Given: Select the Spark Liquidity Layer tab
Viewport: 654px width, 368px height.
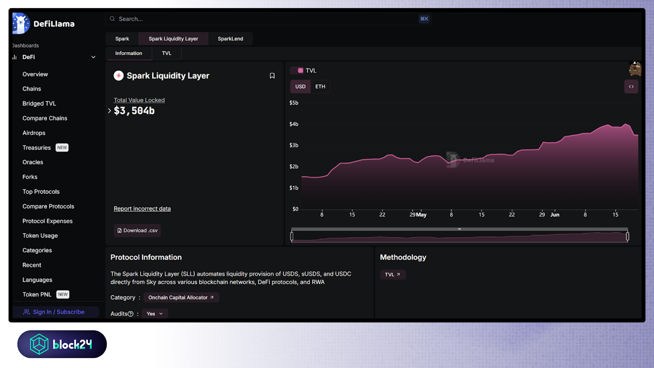Looking at the screenshot, I should [173, 39].
